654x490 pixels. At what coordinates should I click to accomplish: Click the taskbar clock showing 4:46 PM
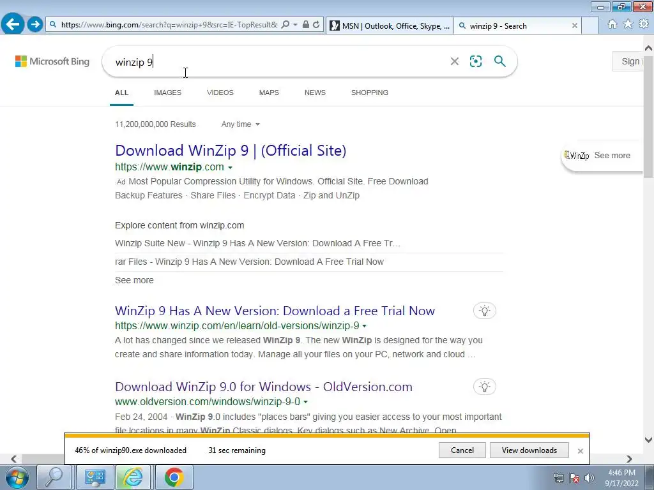click(621, 478)
